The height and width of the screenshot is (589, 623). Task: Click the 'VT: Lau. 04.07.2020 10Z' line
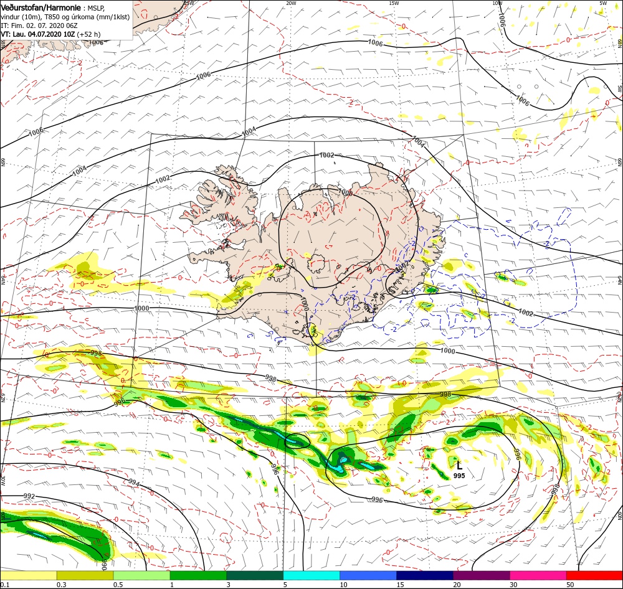tap(38, 34)
